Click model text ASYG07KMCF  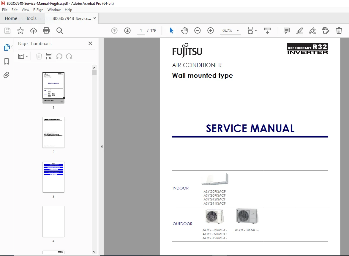click(214, 192)
